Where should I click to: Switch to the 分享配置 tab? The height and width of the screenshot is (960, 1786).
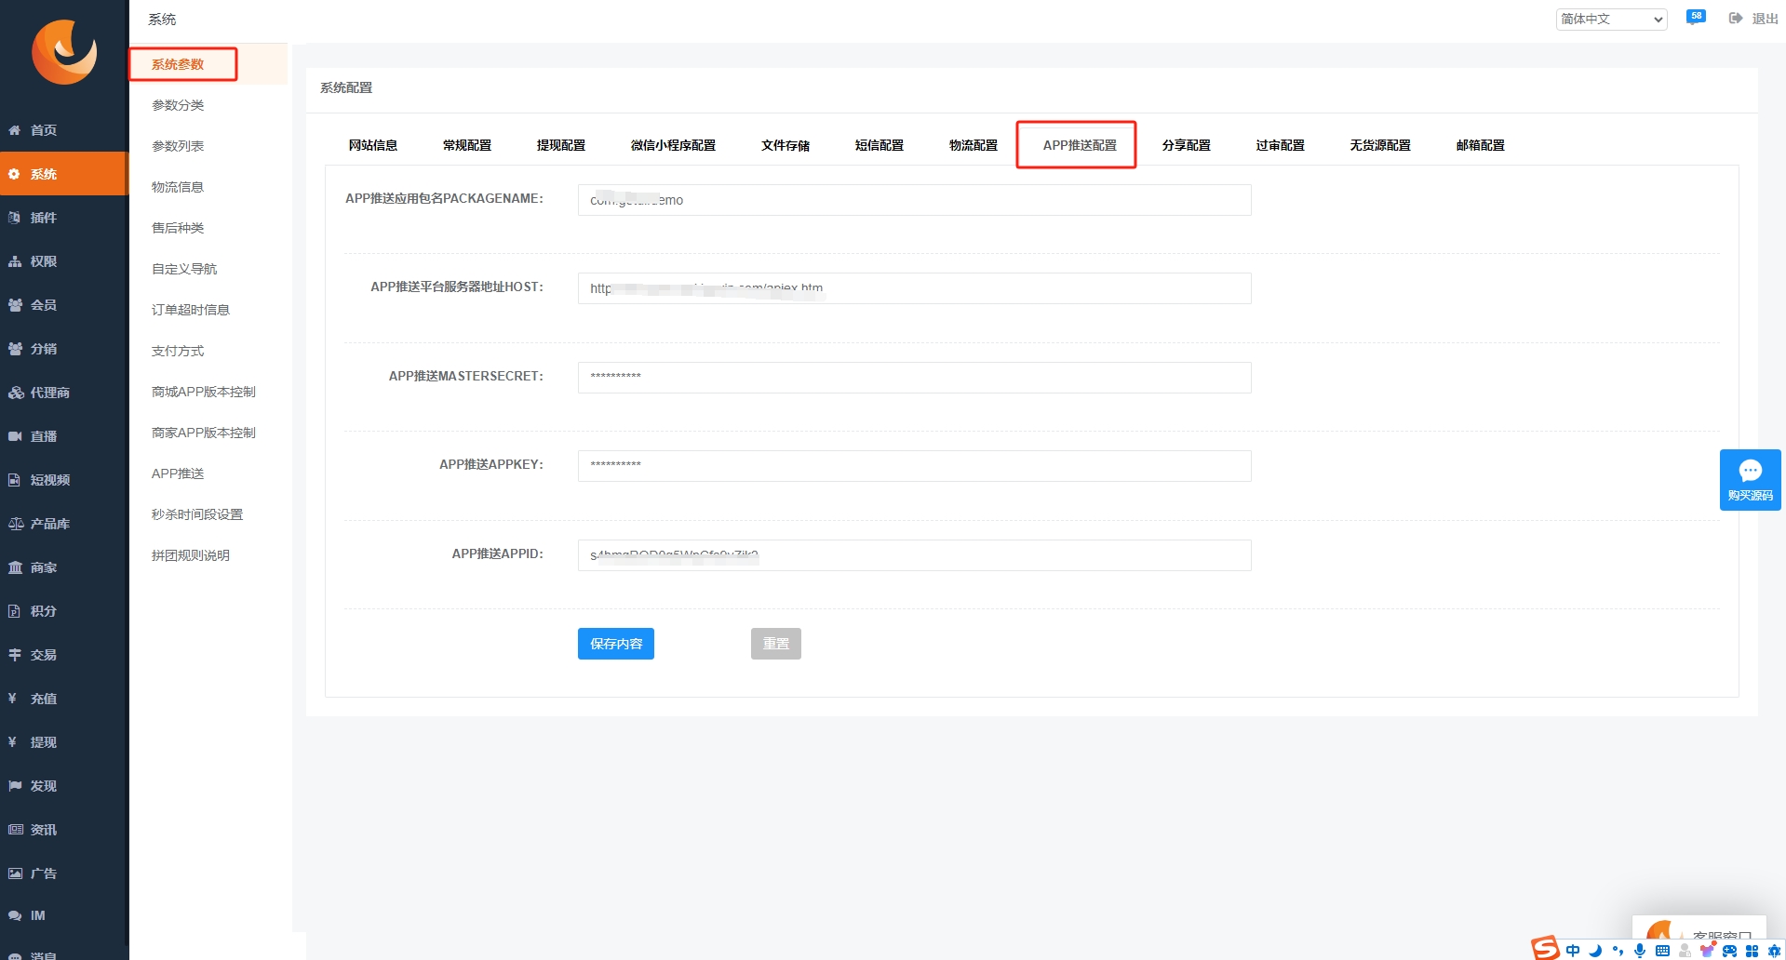click(1187, 145)
